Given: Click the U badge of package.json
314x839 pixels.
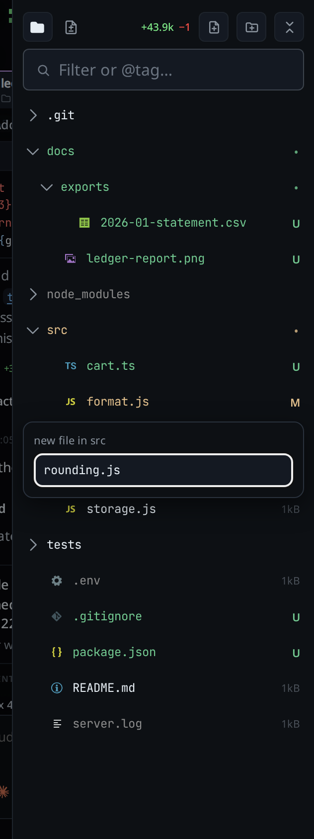Looking at the screenshot, I should (x=296, y=653).
